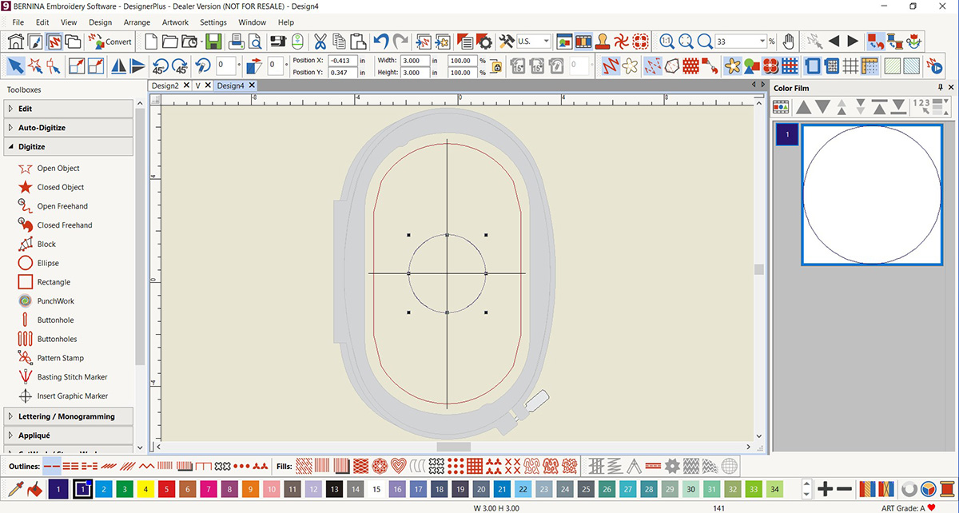Click the zoom 1:1 icon
The width and height of the screenshot is (959, 513).
click(x=667, y=41)
